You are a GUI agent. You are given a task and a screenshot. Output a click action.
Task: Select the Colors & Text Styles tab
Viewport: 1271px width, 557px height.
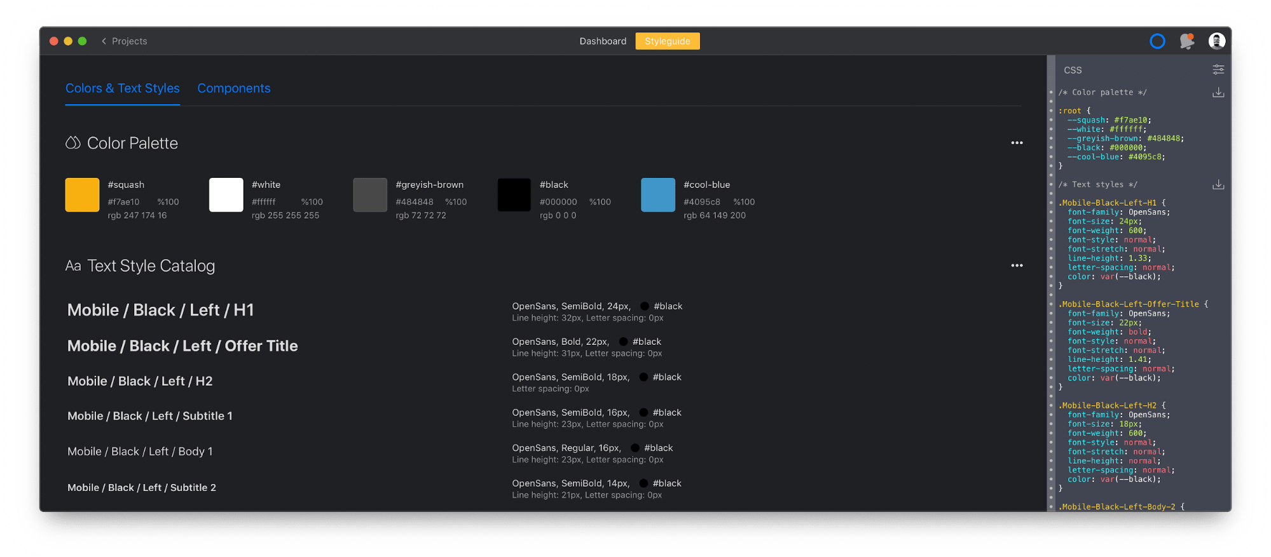click(122, 88)
